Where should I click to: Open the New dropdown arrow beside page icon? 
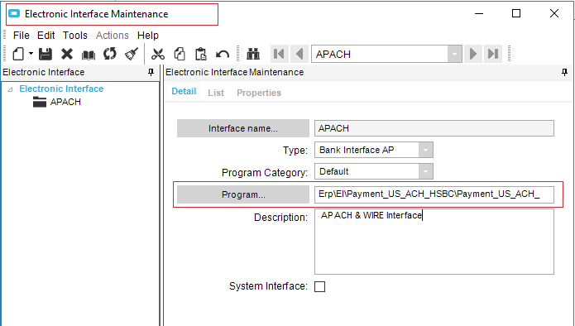point(31,54)
